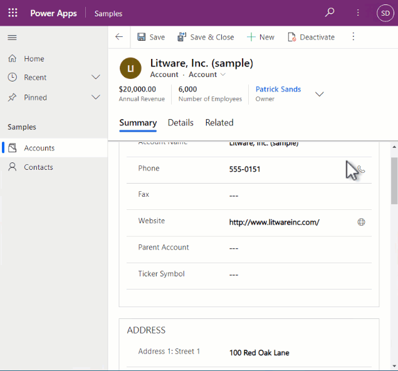Image resolution: width=398 pixels, height=371 pixels.
Task: Click the empty Fax field
Action: [x=234, y=196]
